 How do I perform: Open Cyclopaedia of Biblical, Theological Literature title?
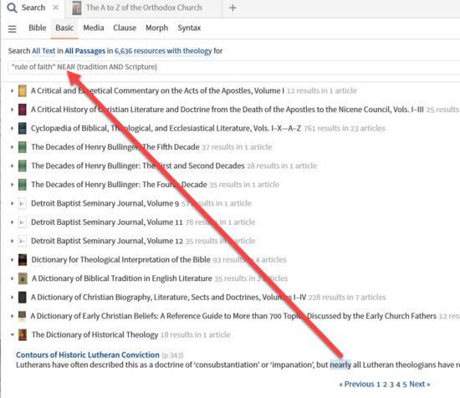coord(166,128)
